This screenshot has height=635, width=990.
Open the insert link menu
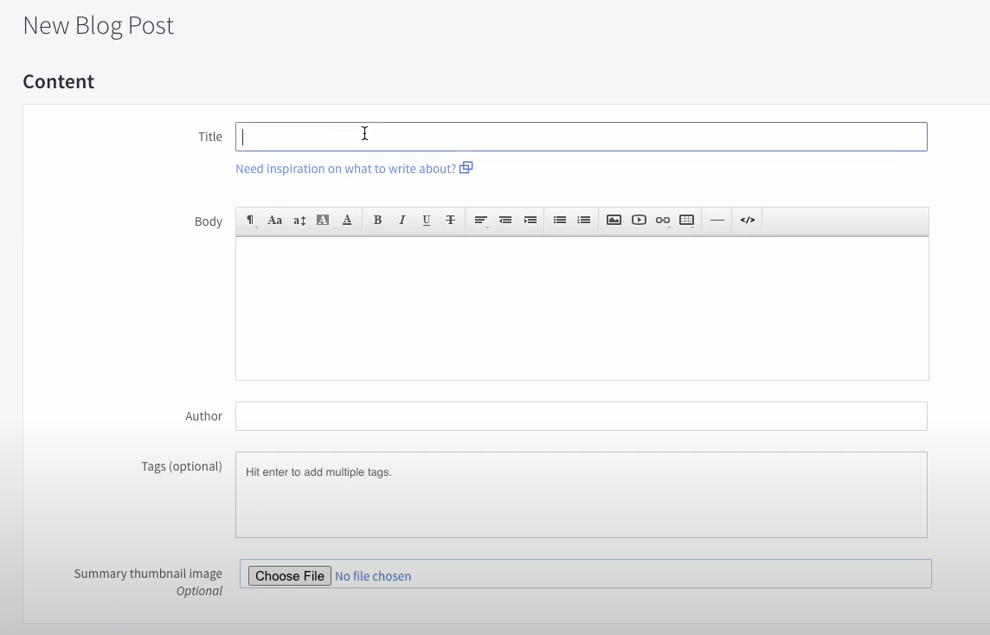[x=662, y=221]
